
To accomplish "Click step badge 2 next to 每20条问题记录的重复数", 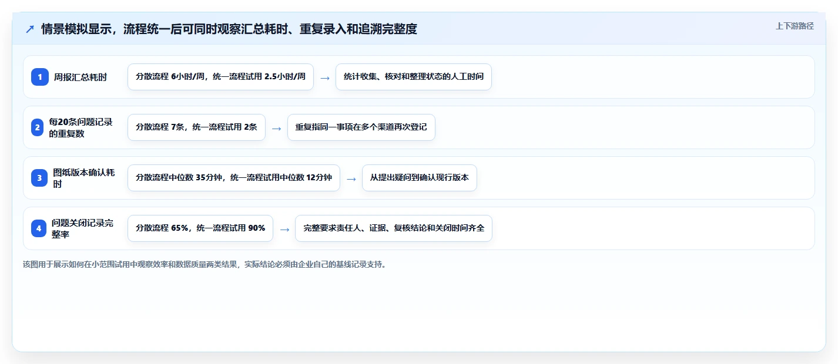I will [x=38, y=127].
